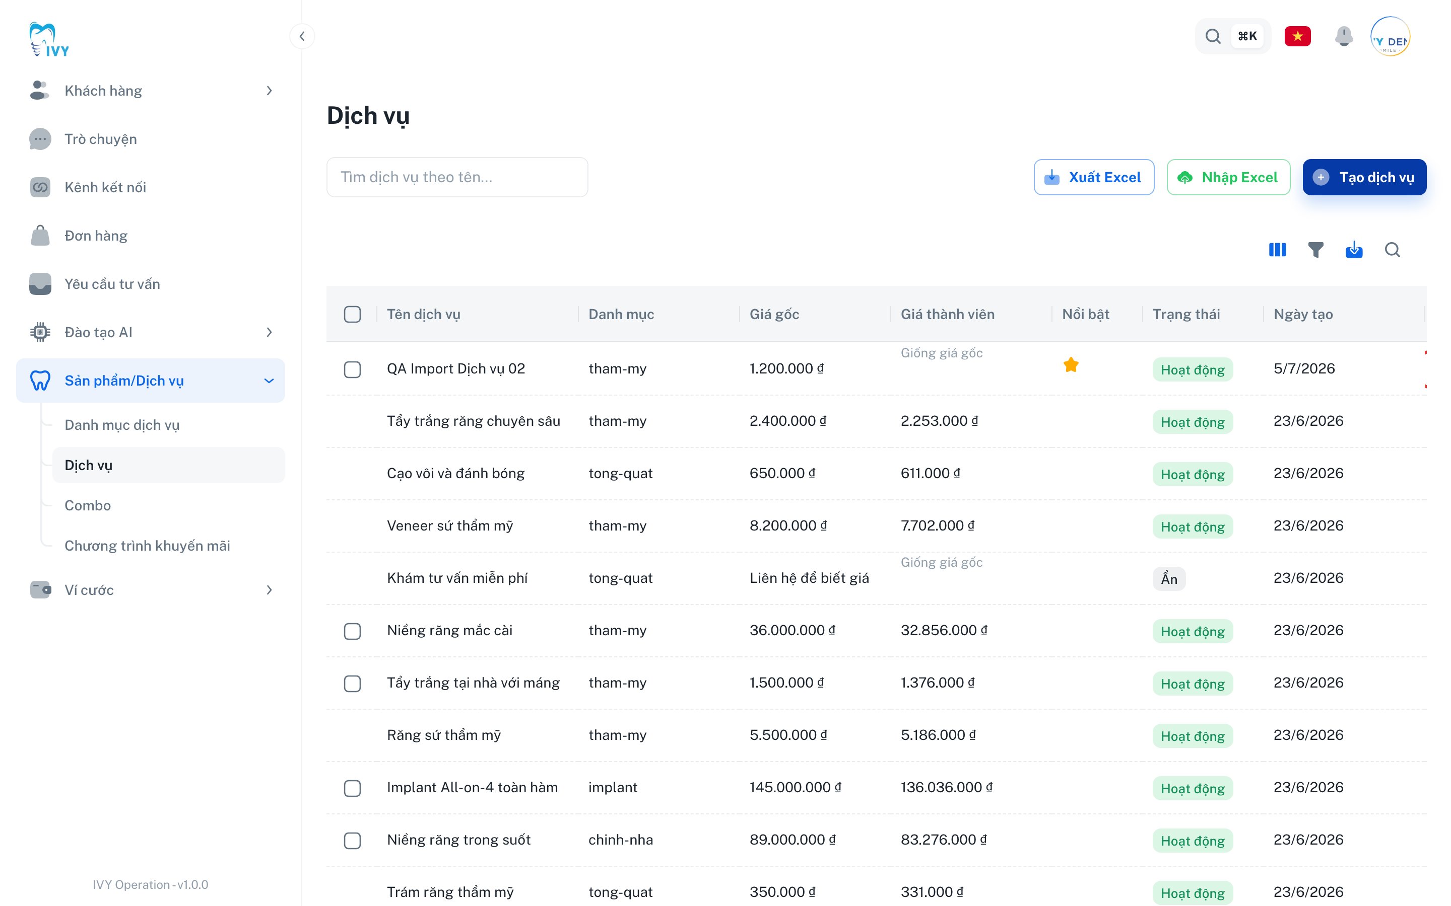
Task: Tick the select-all checkbox in table header
Action: click(353, 314)
